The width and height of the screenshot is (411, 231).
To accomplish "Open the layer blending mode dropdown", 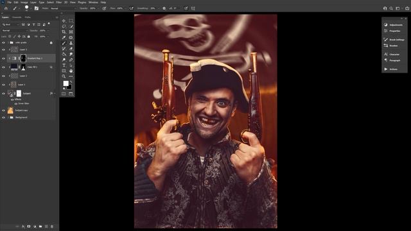I will coord(15,30).
